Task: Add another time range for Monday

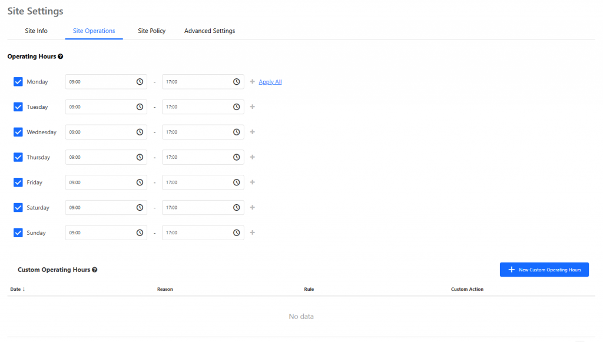Action: coord(252,81)
